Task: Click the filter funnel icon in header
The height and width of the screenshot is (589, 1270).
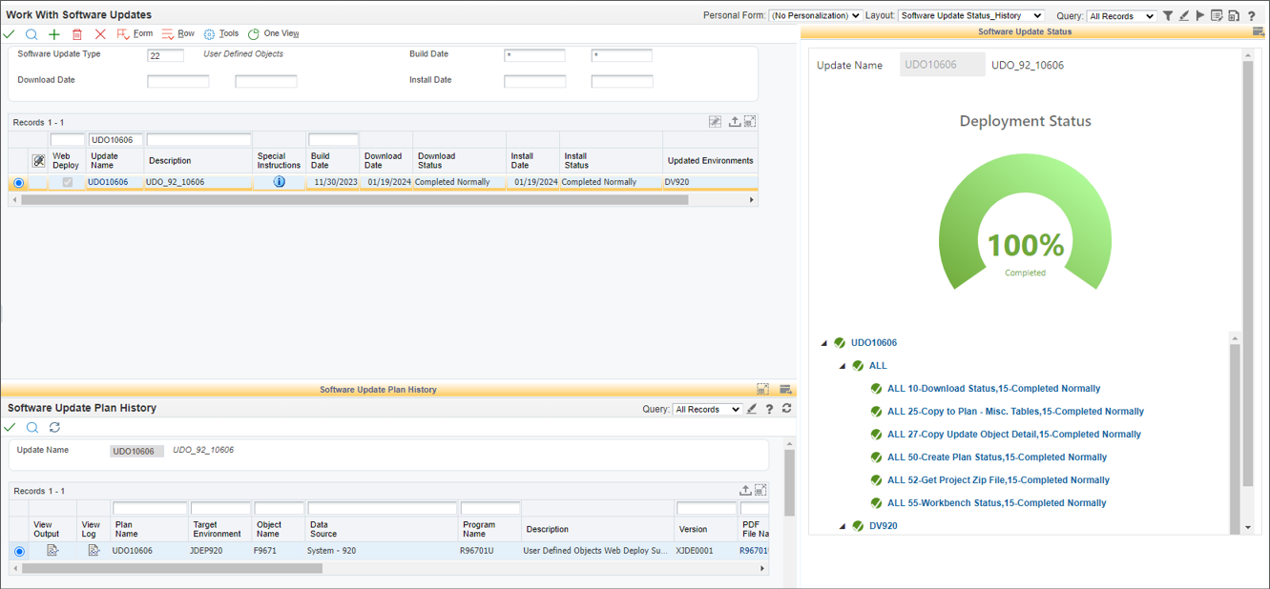Action: (x=1168, y=15)
